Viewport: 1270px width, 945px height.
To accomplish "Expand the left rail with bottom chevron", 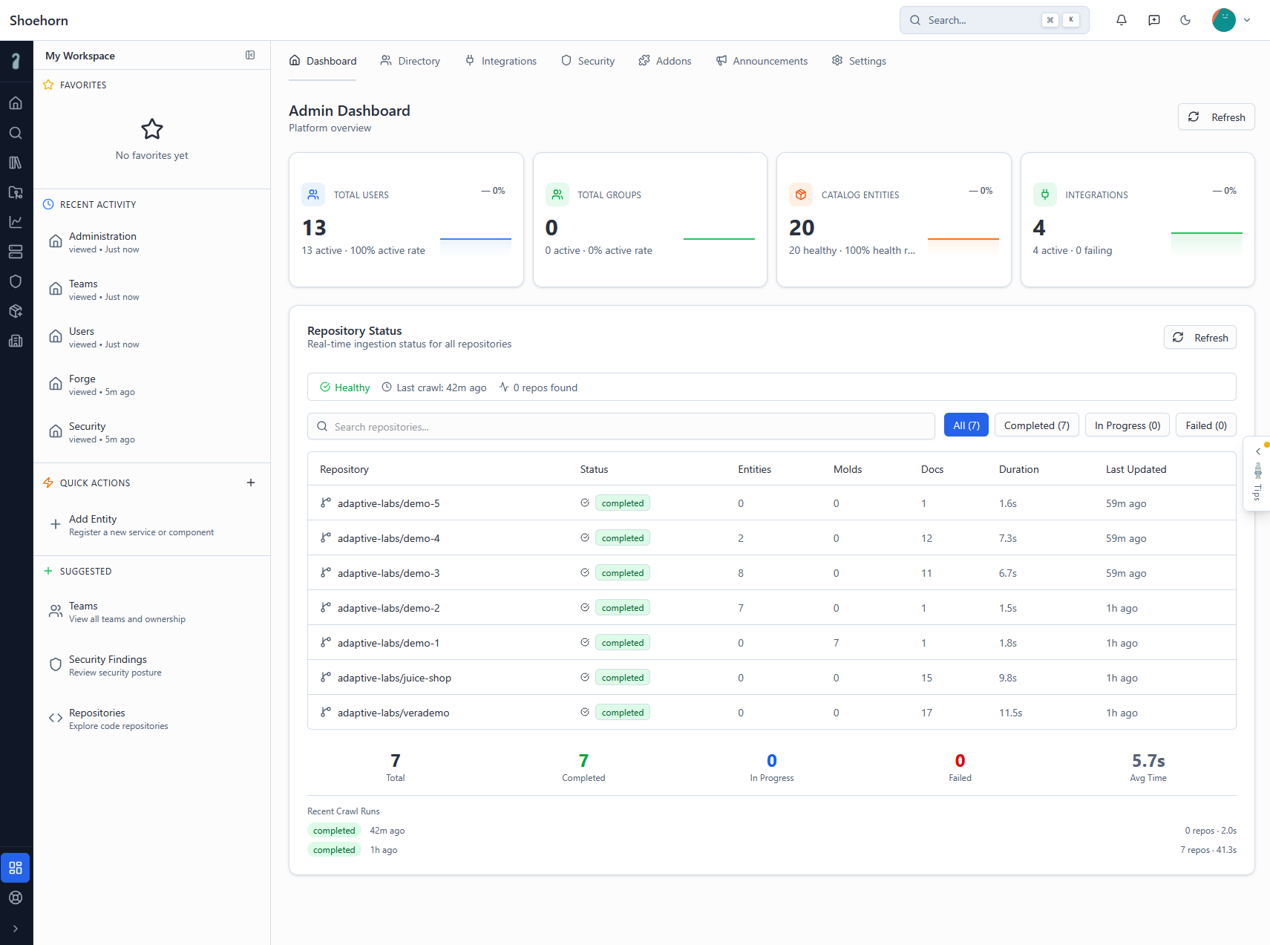I will point(16,929).
